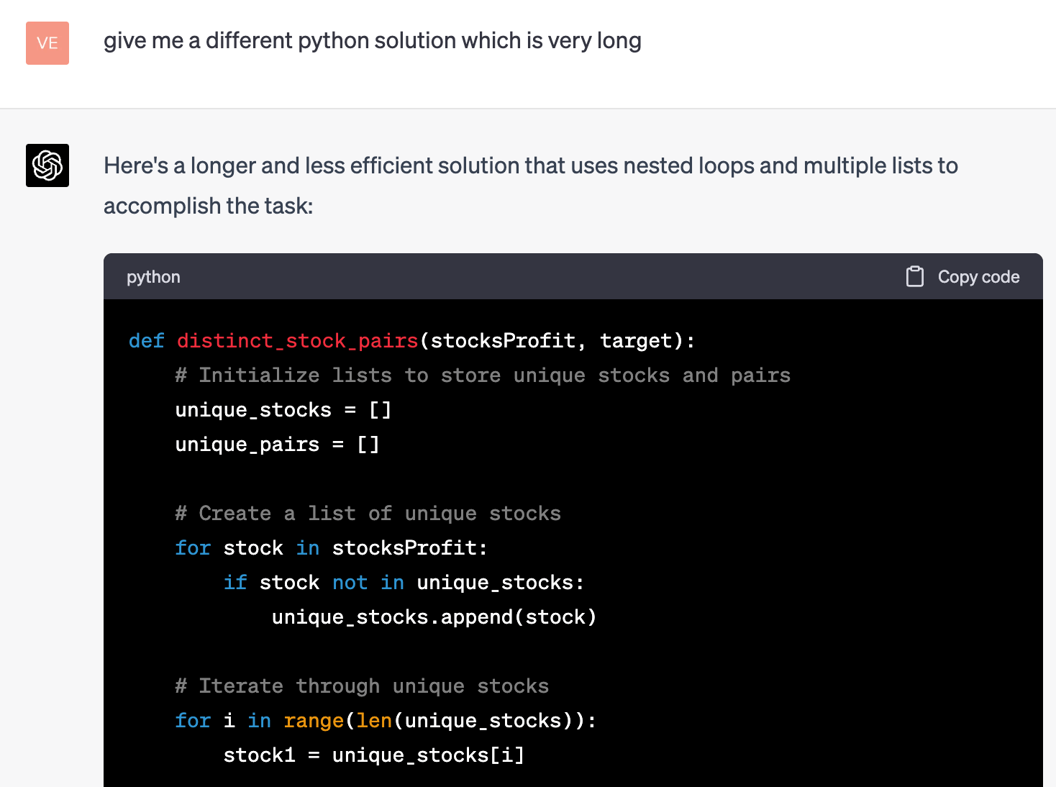The height and width of the screenshot is (787, 1056).
Task: Click the python language label
Action: pyautogui.click(x=153, y=277)
